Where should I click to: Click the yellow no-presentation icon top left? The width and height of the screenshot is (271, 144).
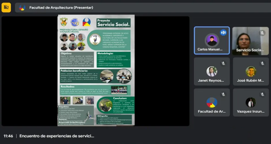pos(6,7)
